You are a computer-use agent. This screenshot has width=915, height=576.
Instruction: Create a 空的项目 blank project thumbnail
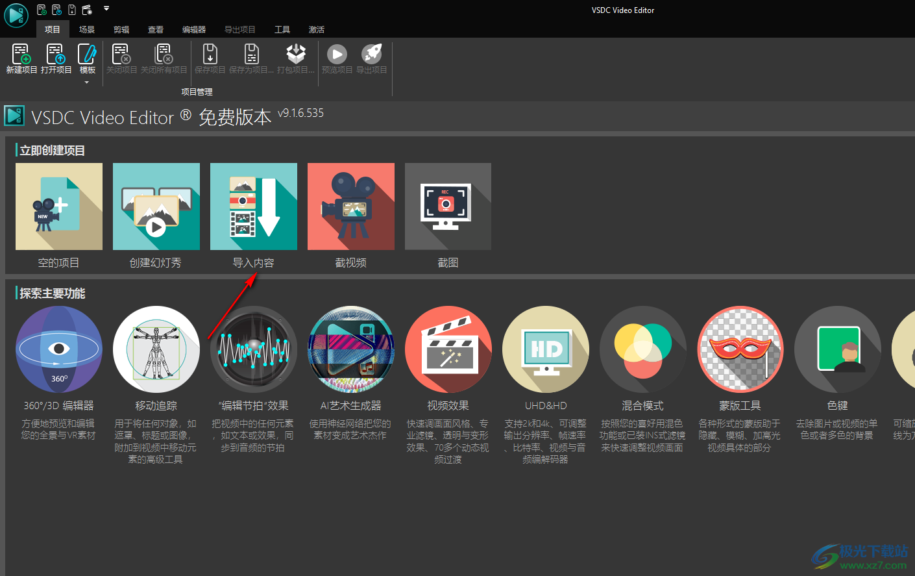(x=59, y=207)
